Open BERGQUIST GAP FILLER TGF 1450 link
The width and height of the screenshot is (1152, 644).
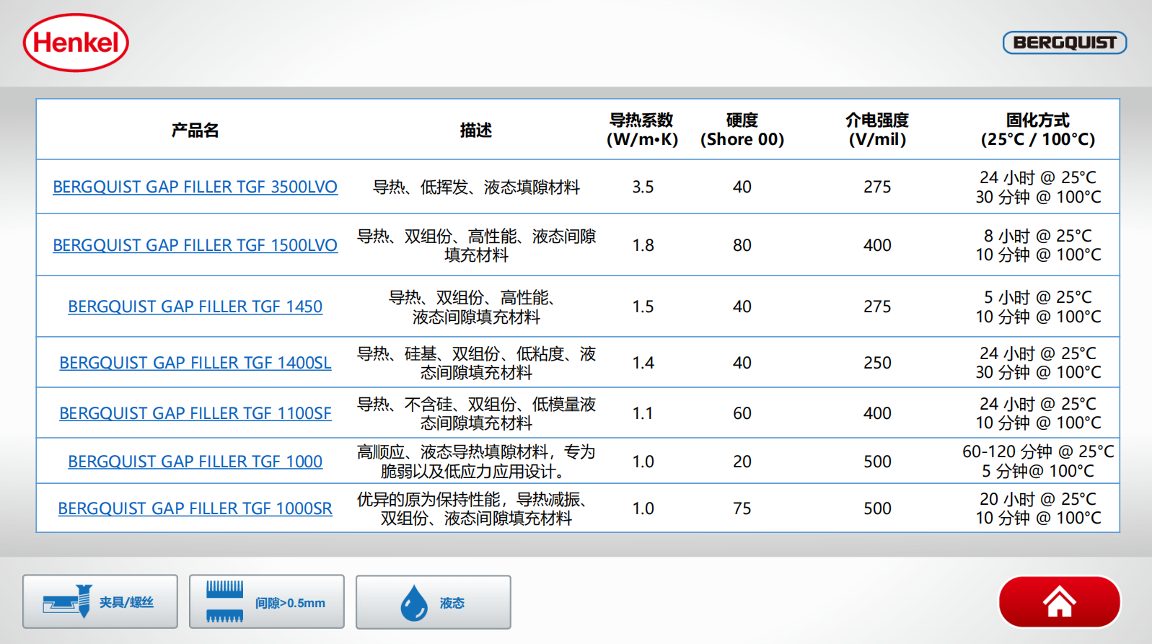195,306
